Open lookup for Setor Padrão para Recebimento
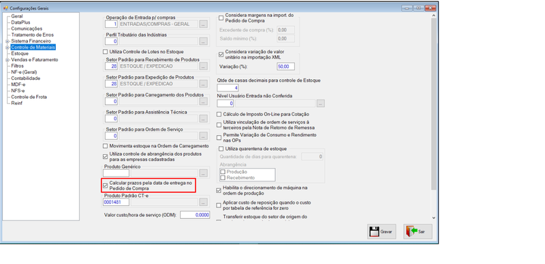This screenshot has height=264, width=545. tap(204, 66)
